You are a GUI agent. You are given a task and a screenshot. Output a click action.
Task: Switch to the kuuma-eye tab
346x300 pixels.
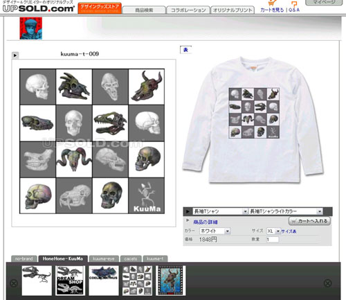click(104, 258)
